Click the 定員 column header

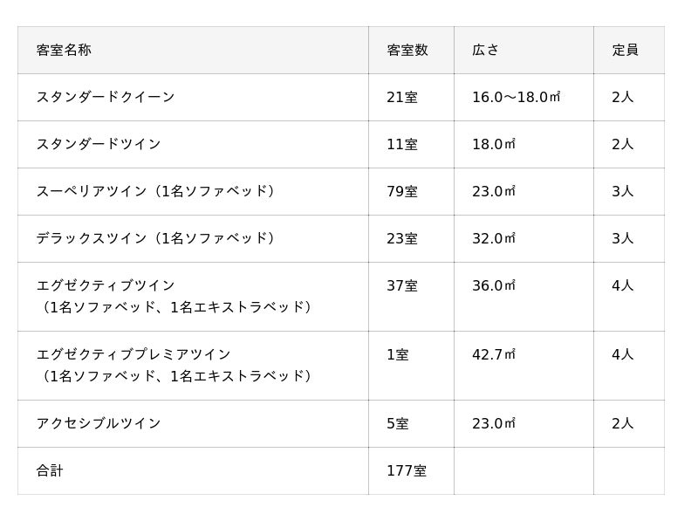pyautogui.click(x=625, y=51)
